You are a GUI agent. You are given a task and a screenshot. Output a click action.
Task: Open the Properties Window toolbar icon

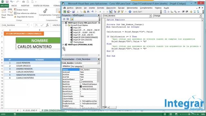(x=119, y=12)
